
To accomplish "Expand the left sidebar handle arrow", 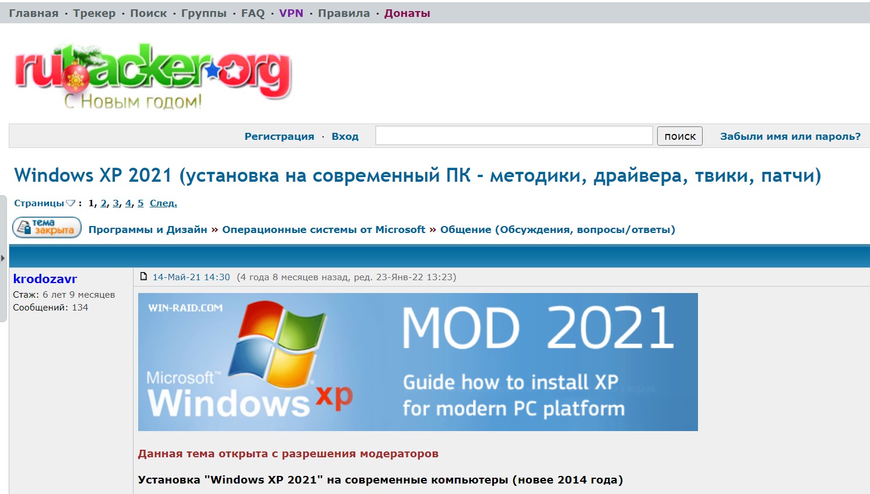I will pyautogui.click(x=3, y=258).
